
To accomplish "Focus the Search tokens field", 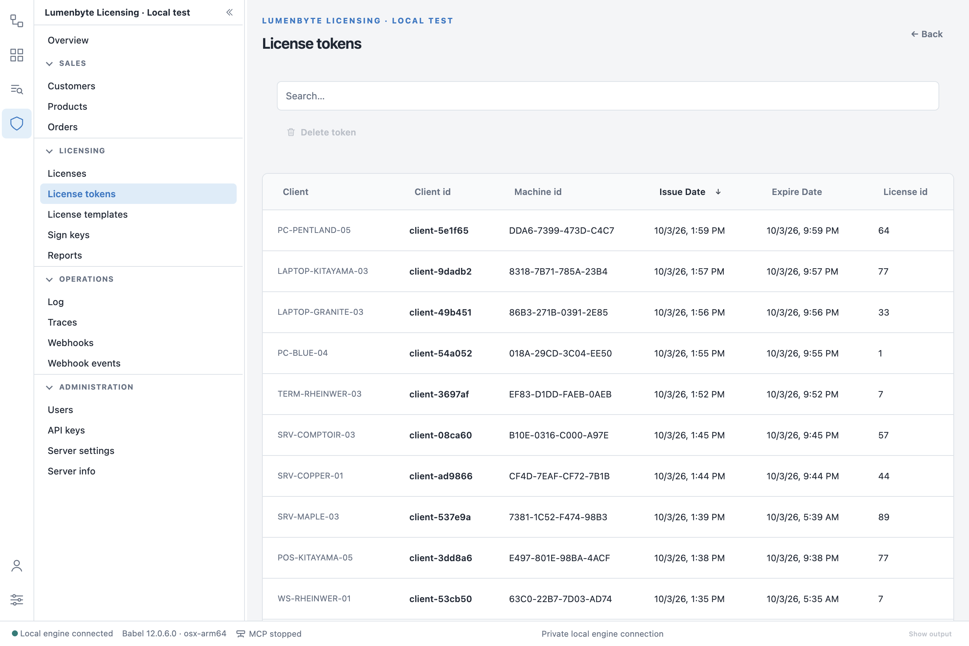I will pyautogui.click(x=608, y=96).
